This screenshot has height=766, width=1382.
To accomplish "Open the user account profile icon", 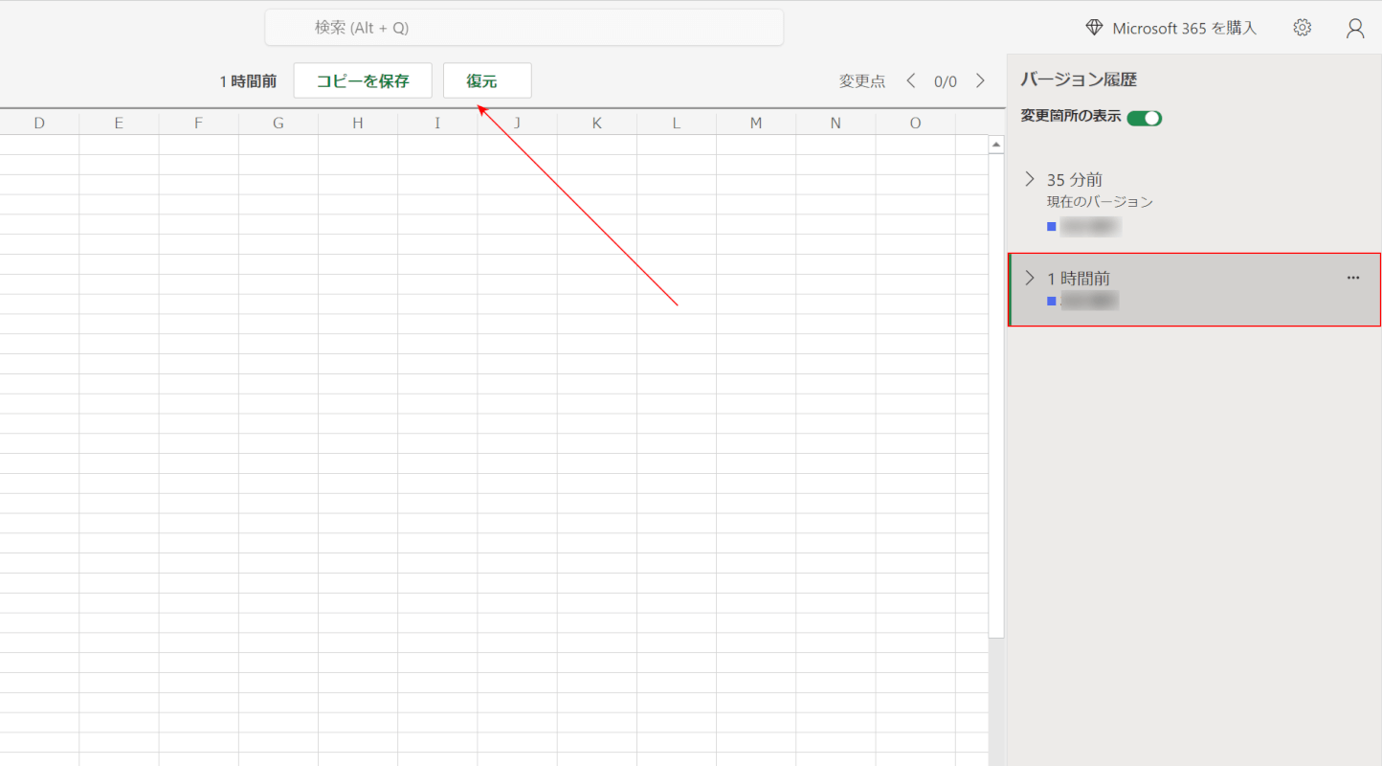I will (x=1355, y=28).
